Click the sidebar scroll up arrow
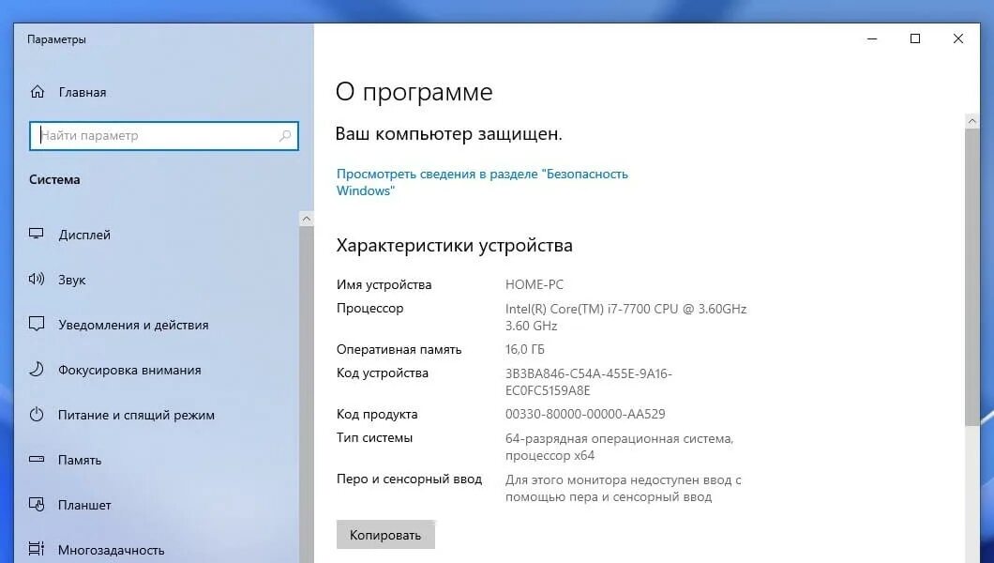Image resolution: width=994 pixels, height=563 pixels. (x=307, y=219)
